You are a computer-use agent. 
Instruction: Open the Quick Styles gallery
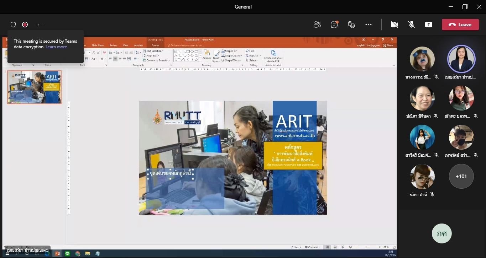point(216,56)
